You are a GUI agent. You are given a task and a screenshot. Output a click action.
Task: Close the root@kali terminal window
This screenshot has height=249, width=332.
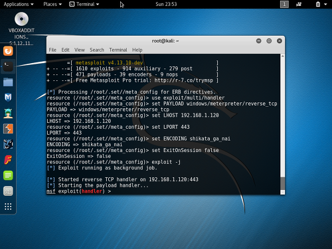click(x=280, y=41)
